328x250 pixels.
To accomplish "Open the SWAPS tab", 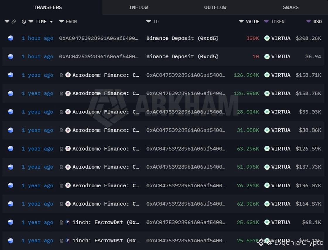I will [x=291, y=8].
